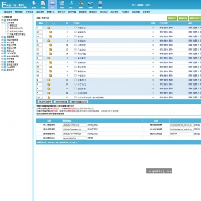
Task: Click the newnews.js address input field
Action: point(75,129)
